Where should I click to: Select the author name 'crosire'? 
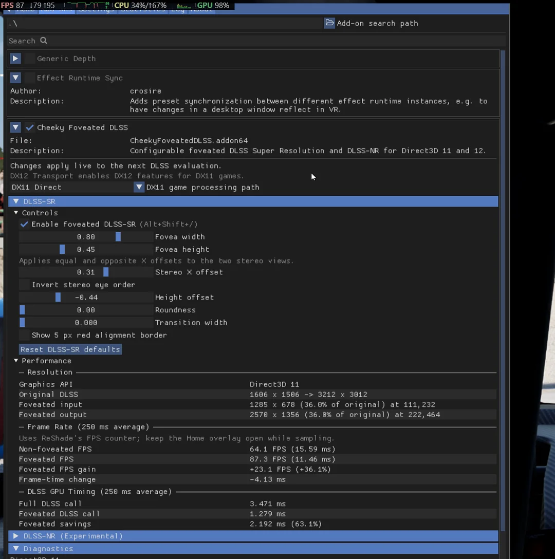pyautogui.click(x=145, y=91)
